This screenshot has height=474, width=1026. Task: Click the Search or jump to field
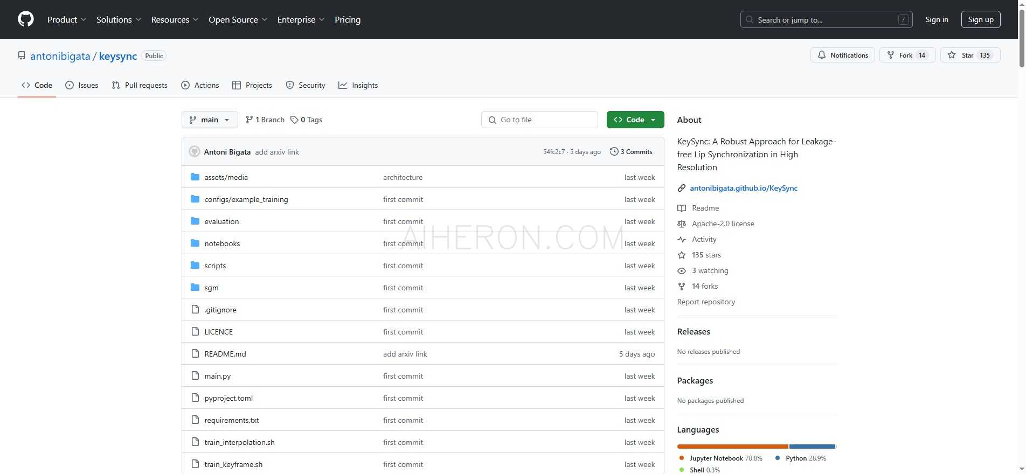coord(826,19)
